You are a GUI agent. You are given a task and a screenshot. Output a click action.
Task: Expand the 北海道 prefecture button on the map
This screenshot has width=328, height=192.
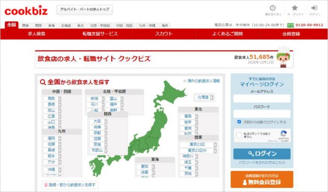204,97
